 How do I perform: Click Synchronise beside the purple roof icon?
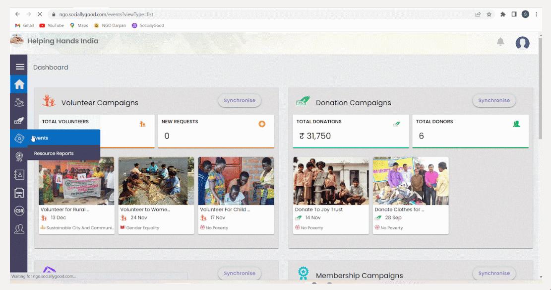(240, 273)
